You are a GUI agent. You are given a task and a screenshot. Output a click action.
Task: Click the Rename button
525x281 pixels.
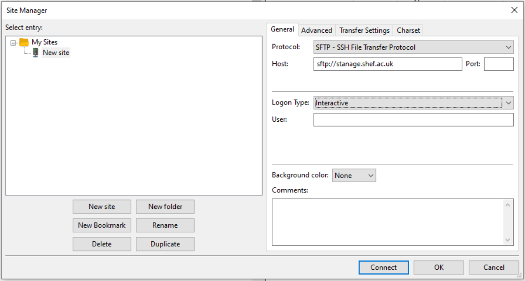165,225
